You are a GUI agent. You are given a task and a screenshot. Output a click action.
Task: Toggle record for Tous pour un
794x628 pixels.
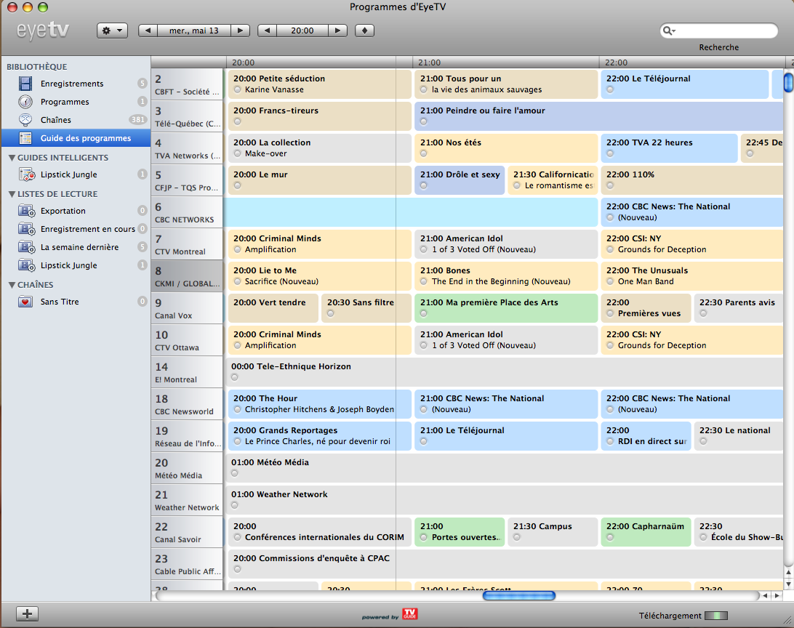[x=424, y=89]
